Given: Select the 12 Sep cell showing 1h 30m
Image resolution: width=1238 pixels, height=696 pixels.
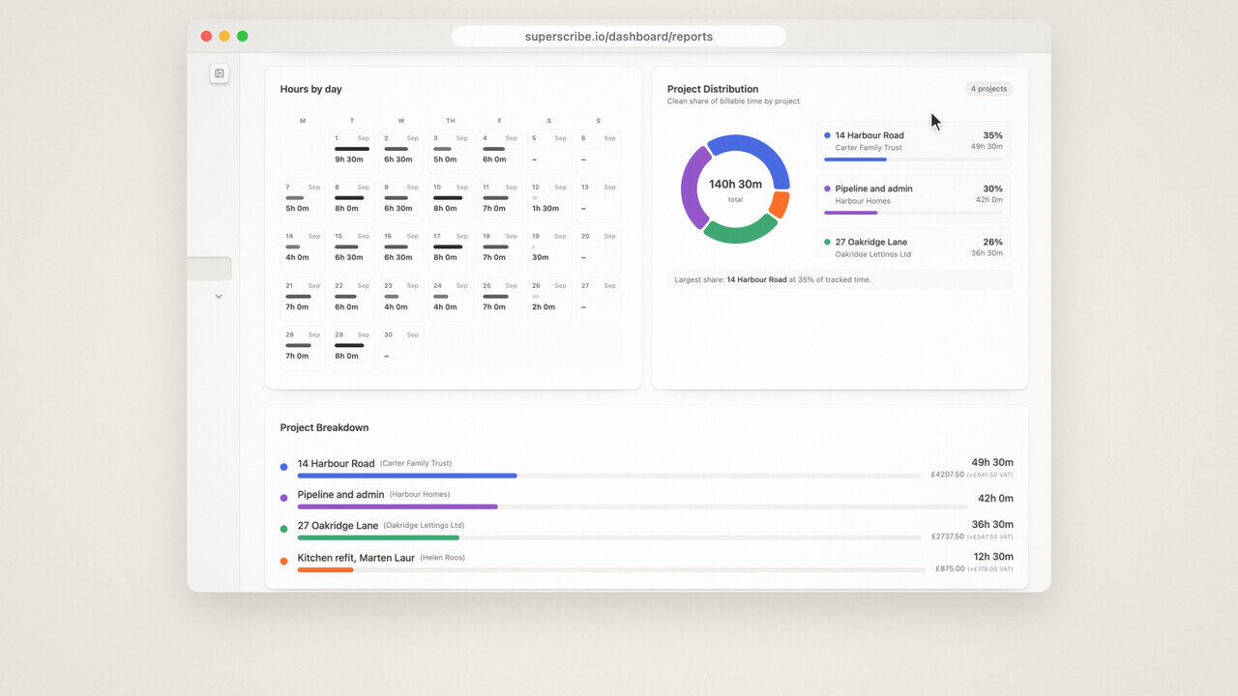Looking at the screenshot, I should point(548,200).
